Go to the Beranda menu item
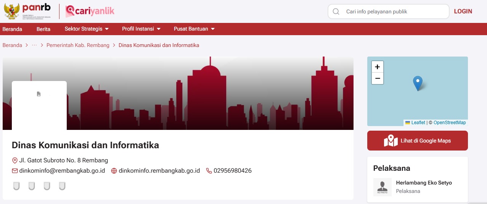 pos(12,29)
